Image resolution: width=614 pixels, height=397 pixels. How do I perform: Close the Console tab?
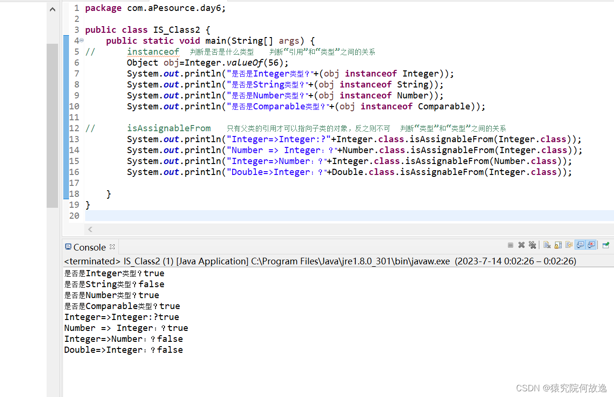[x=112, y=247]
